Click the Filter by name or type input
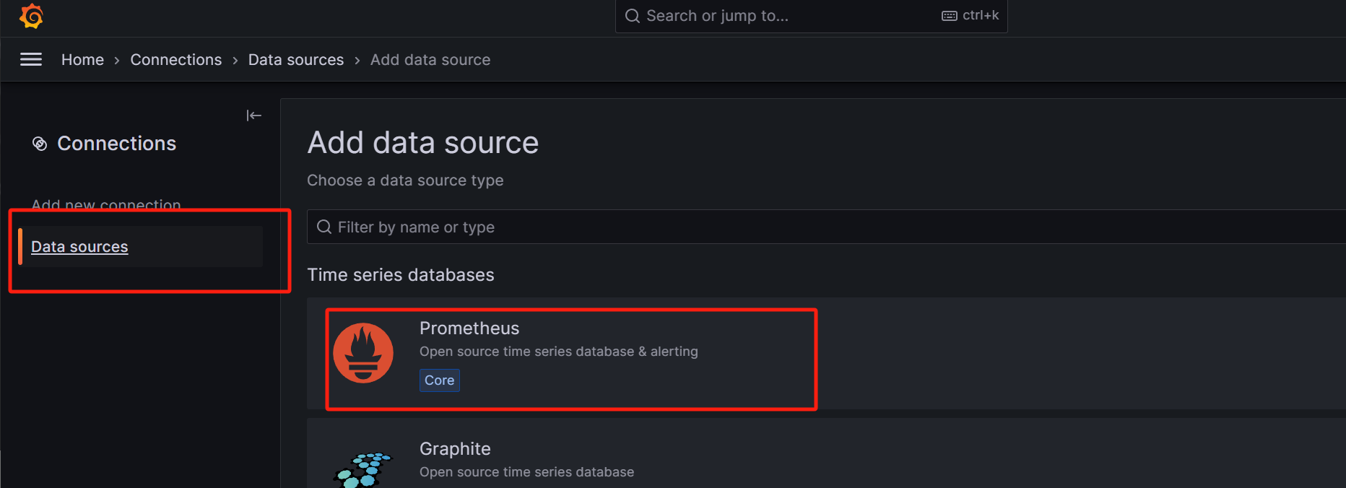Image resolution: width=1346 pixels, height=488 pixels. (x=794, y=227)
